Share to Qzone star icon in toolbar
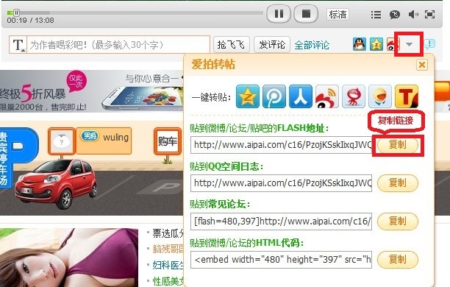Image resolution: width=450 pixels, height=287 pixels. pos(376,44)
